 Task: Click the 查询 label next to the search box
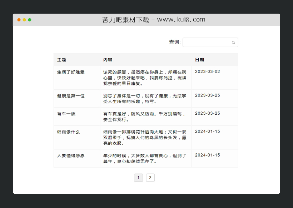[x=174, y=42]
